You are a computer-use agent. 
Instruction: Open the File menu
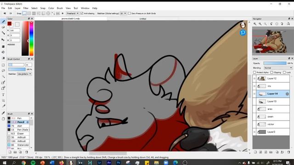(x=3, y=8)
